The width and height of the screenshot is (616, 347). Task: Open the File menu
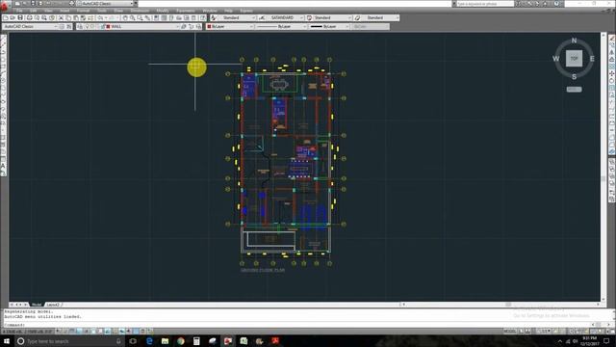point(19,11)
